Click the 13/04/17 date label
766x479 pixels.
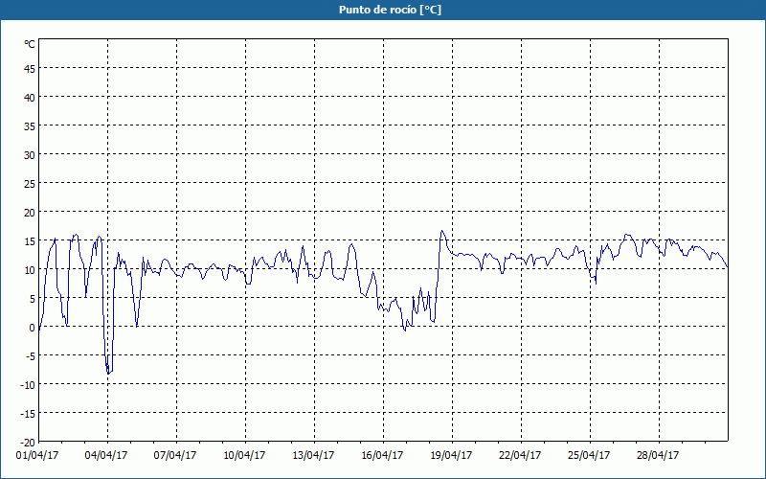coord(314,456)
